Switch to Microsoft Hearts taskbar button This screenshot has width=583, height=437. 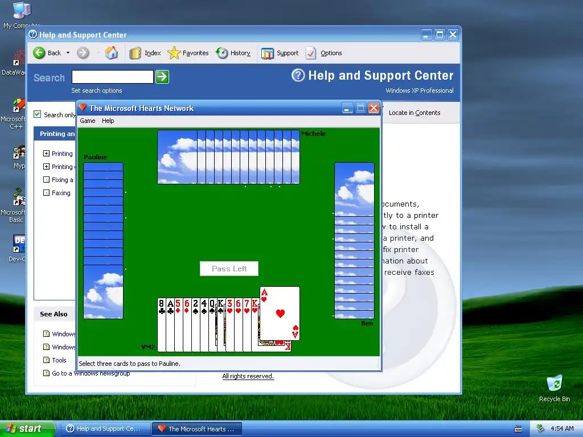197,429
